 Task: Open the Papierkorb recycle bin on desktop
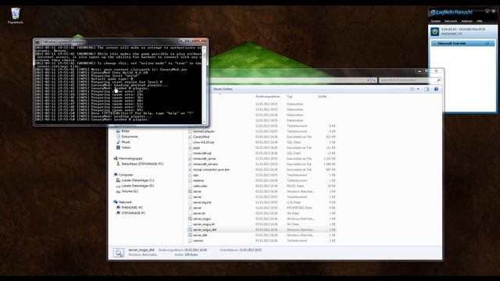pyautogui.click(x=15, y=16)
